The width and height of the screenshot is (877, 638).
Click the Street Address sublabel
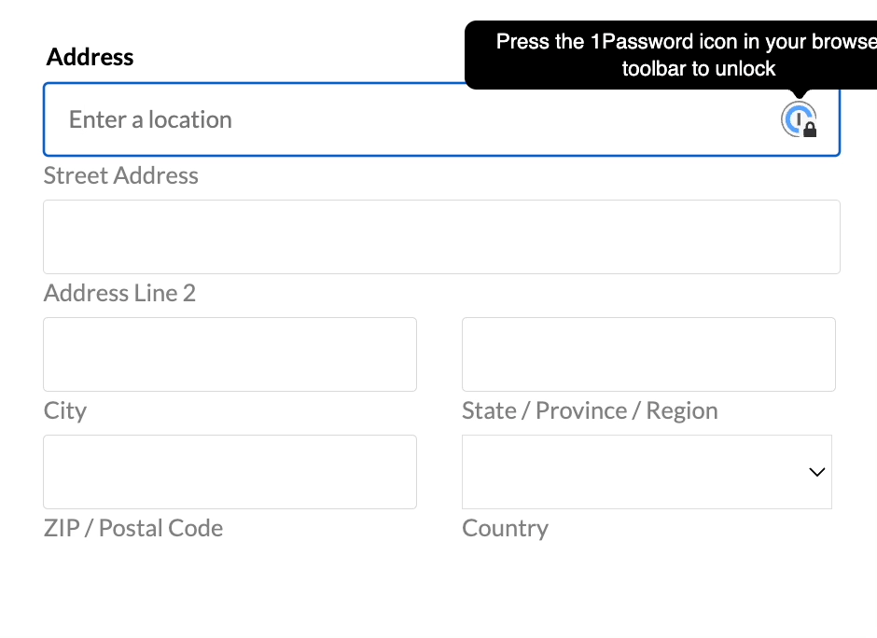pos(120,175)
